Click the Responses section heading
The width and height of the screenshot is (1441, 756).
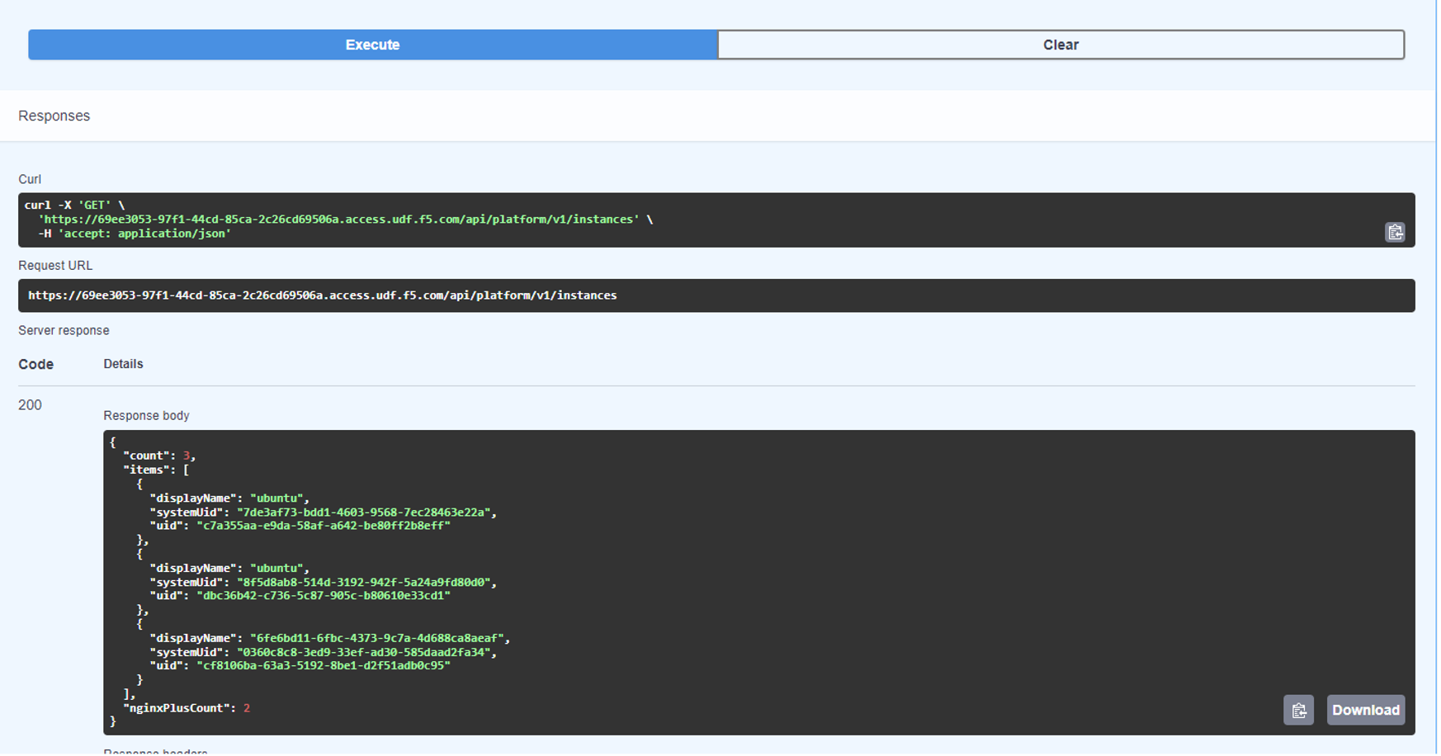pyautogui.click(x=54, y=116)
